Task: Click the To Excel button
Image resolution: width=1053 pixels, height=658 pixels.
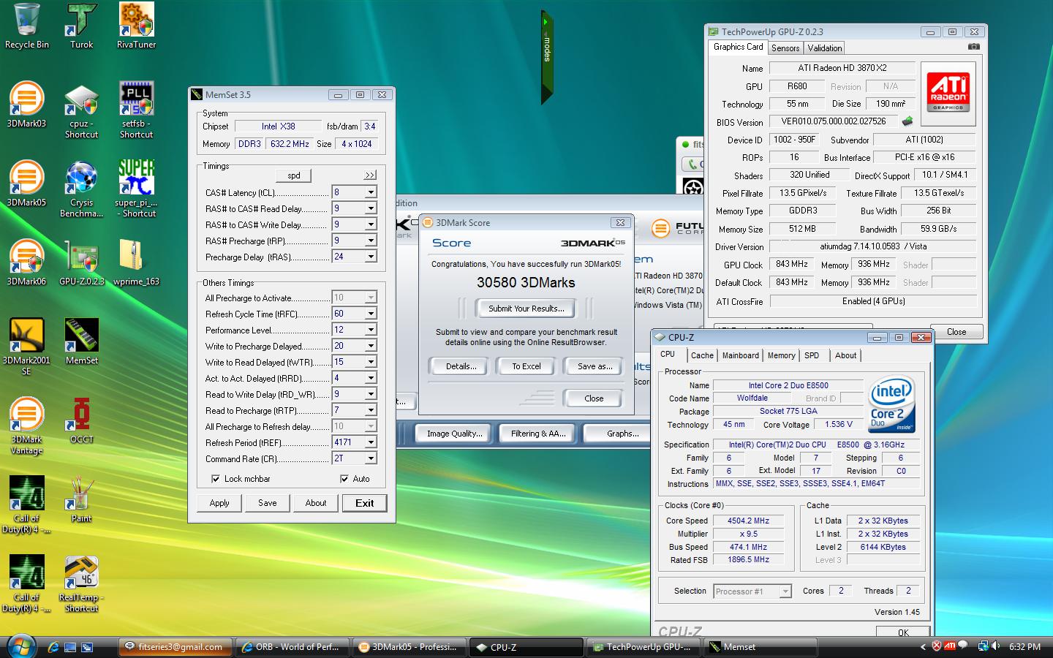Action: coord(526,366)
